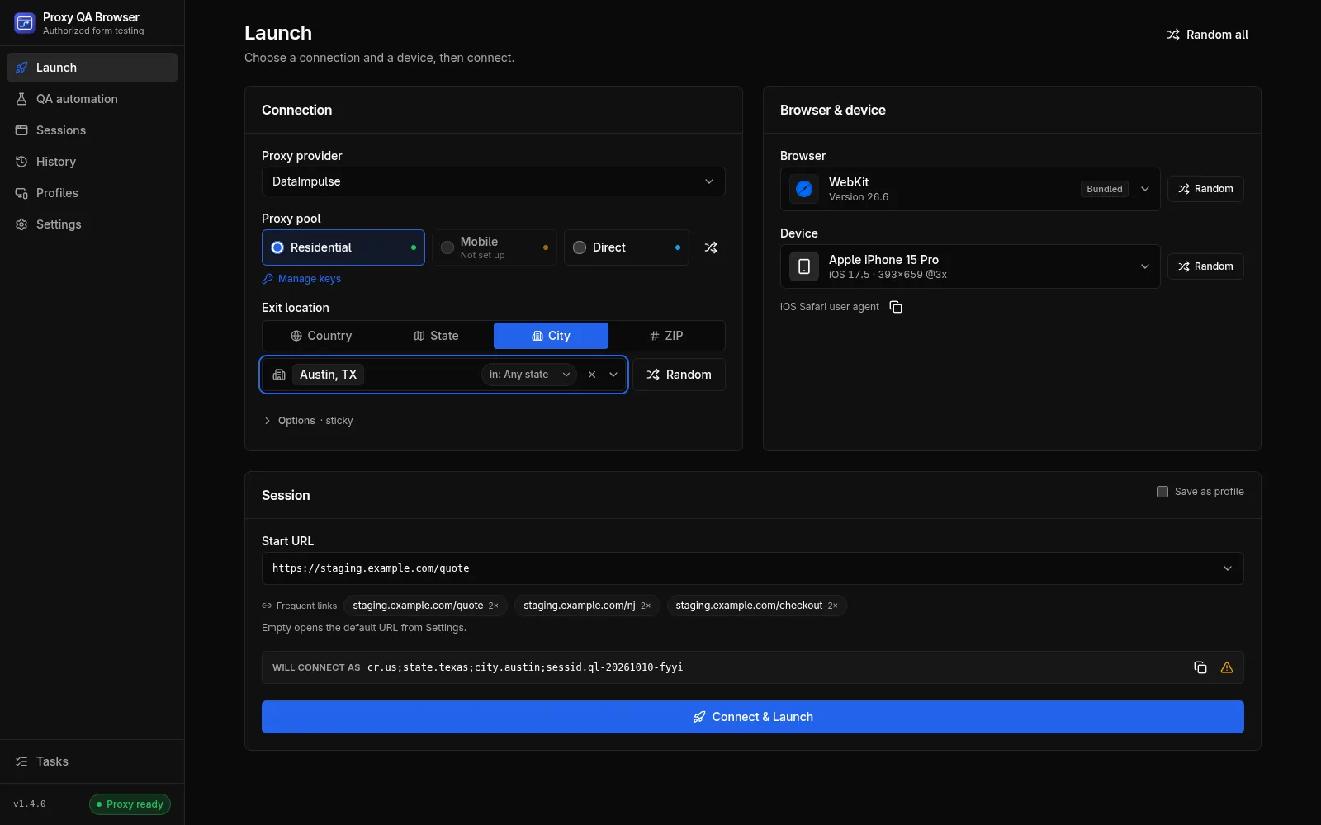Image resolution: width=1321 pixels, height=825 pixels.
Task: Open QA automation from the sidebar
Action: pos(92,99)
